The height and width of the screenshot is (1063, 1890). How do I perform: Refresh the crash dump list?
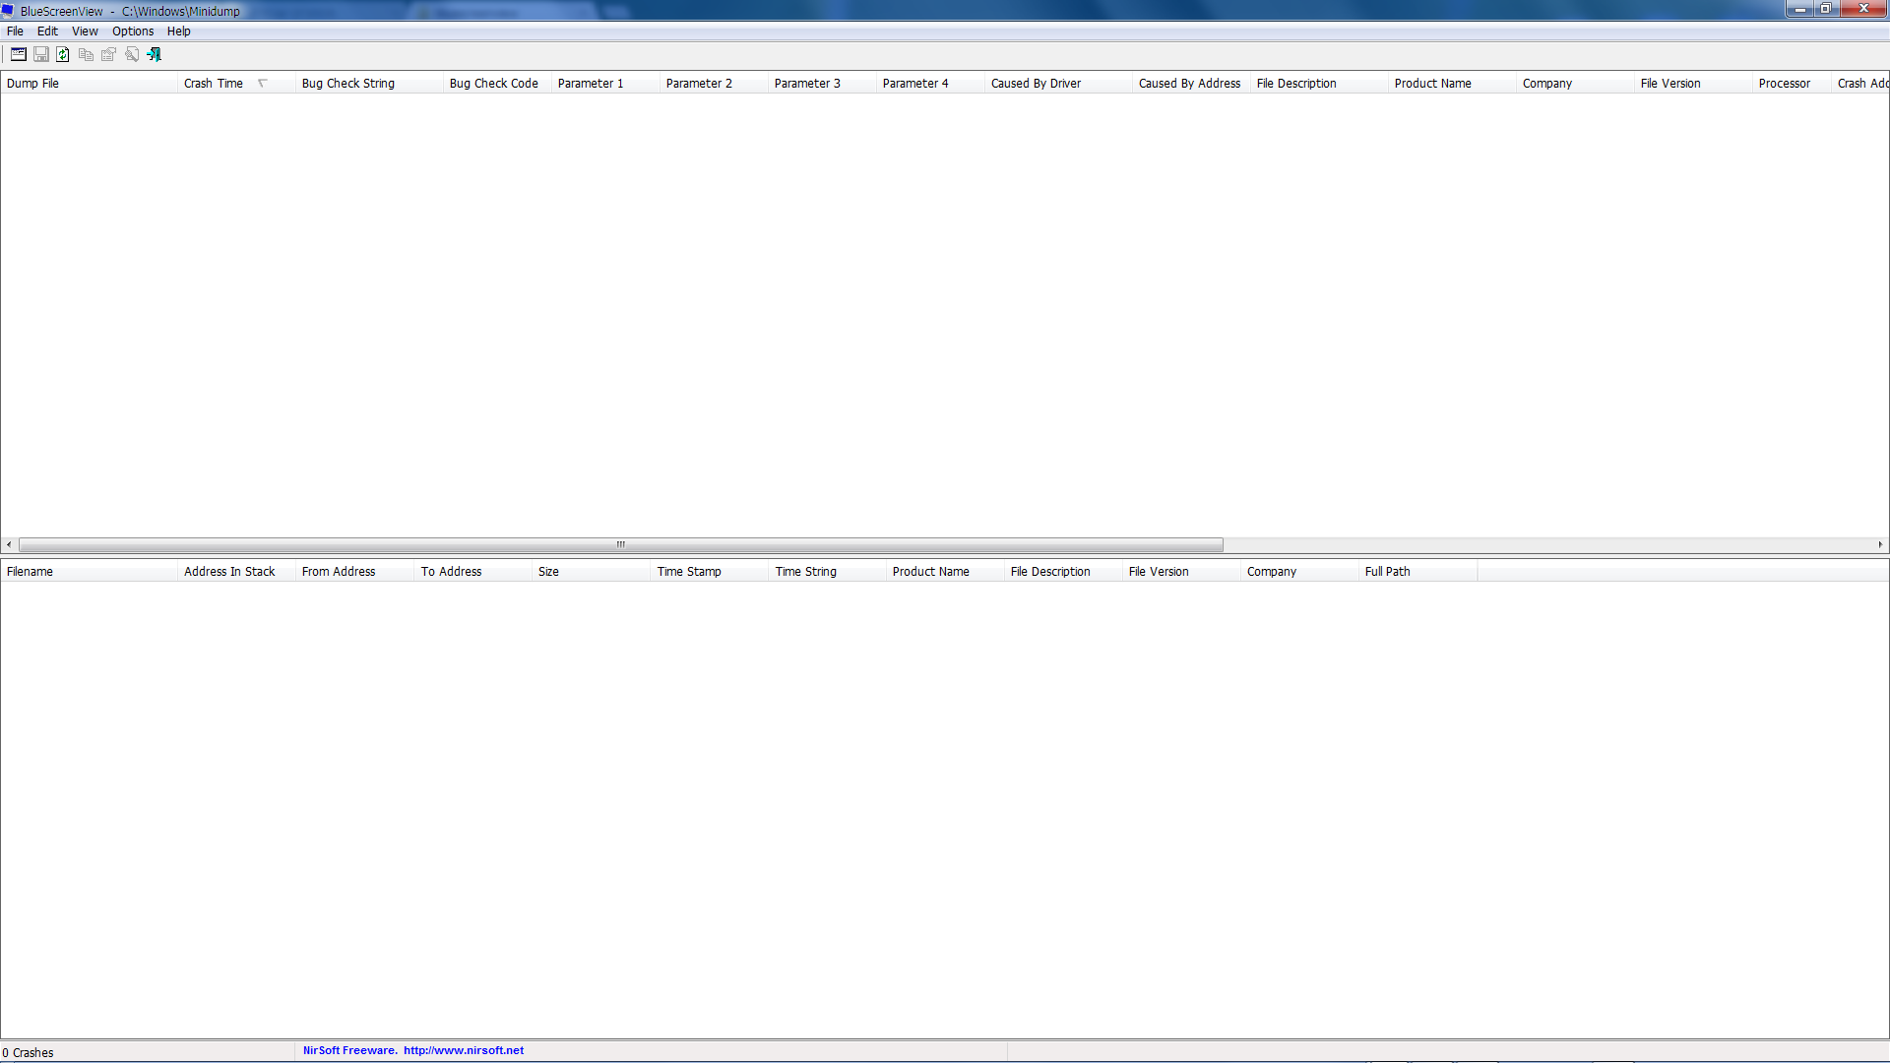coord(63,54)
